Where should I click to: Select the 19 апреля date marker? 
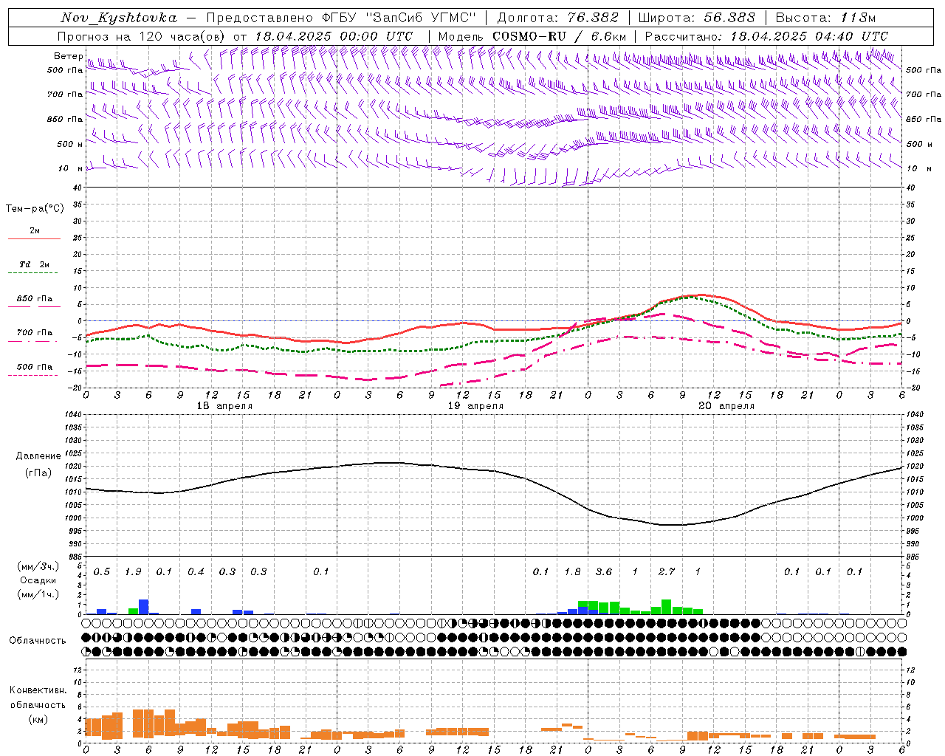[475, 406]
